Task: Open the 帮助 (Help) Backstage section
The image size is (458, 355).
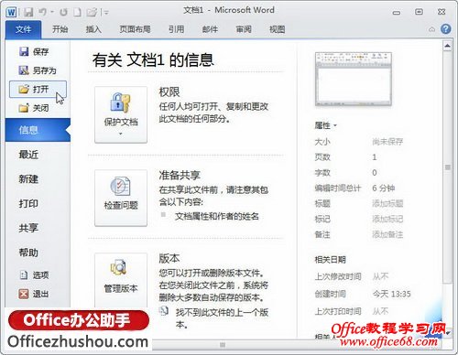Action: click(28, 253)
